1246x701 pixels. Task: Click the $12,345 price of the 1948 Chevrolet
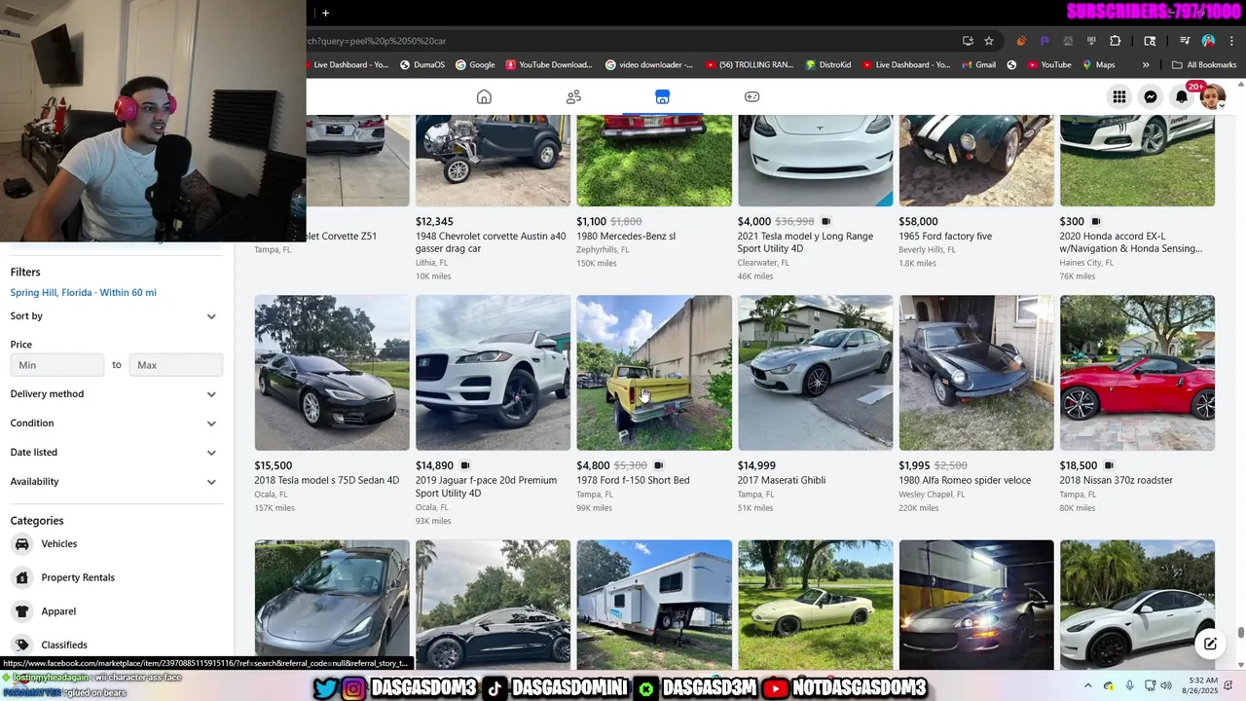pyautogui.click(x=434, y=222)
